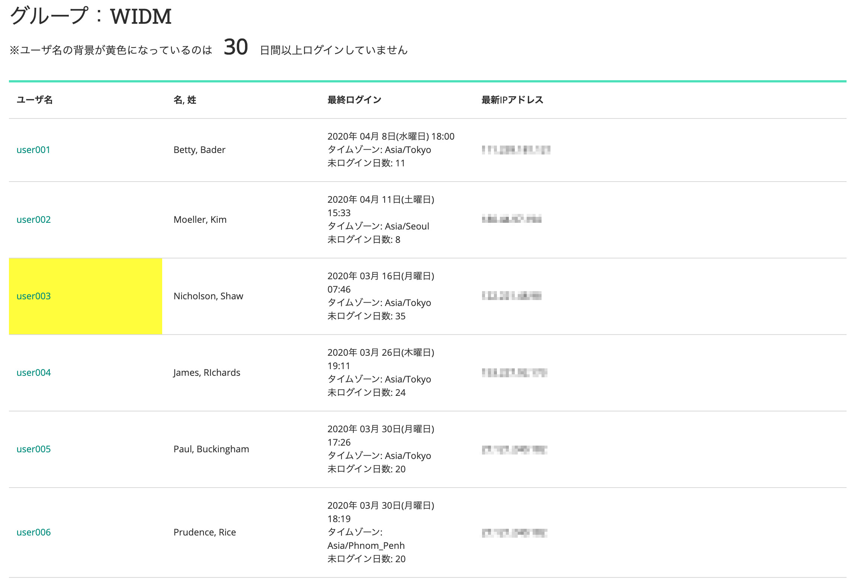Click the name Prudence, Rice

pyautogui.click(x=205, y=532)
